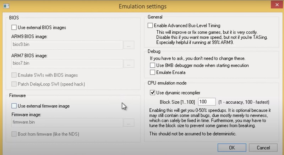Click the ARM7 BIOS image path field

[x=67, y=63]
